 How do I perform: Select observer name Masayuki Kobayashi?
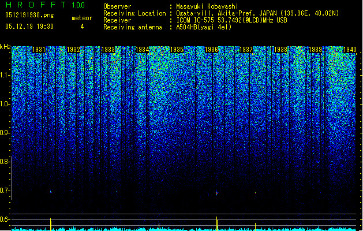point(207,6)
